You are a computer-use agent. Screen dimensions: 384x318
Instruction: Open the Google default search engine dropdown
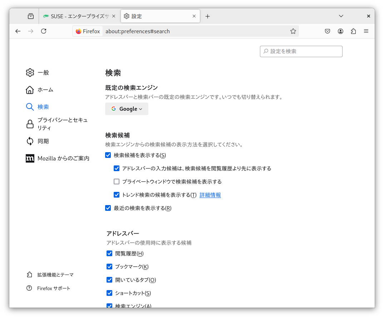click(127, 109)
